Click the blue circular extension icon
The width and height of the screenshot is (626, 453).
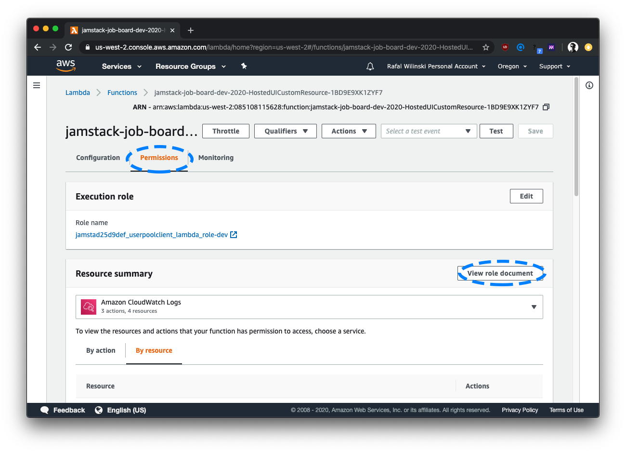(521, 47)
